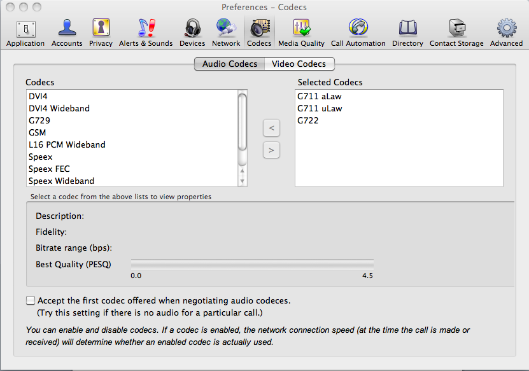Viewport: 529px width, 371px height.
Task: Select G711 uLaw in Selected Codecs
Action: pos(399,109)
